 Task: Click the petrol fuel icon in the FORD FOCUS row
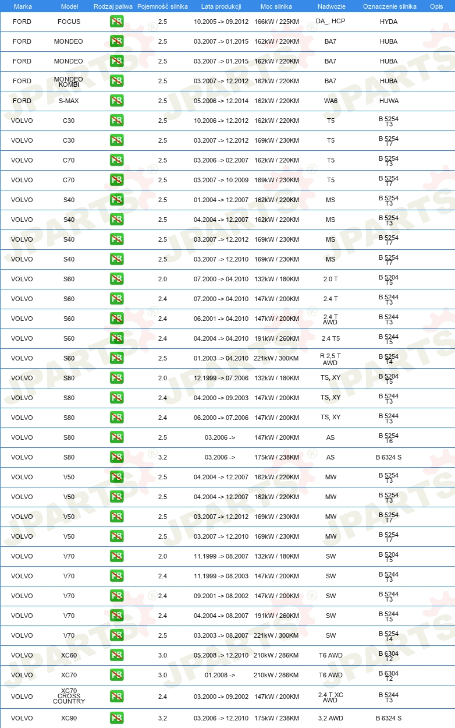(116, 22)
